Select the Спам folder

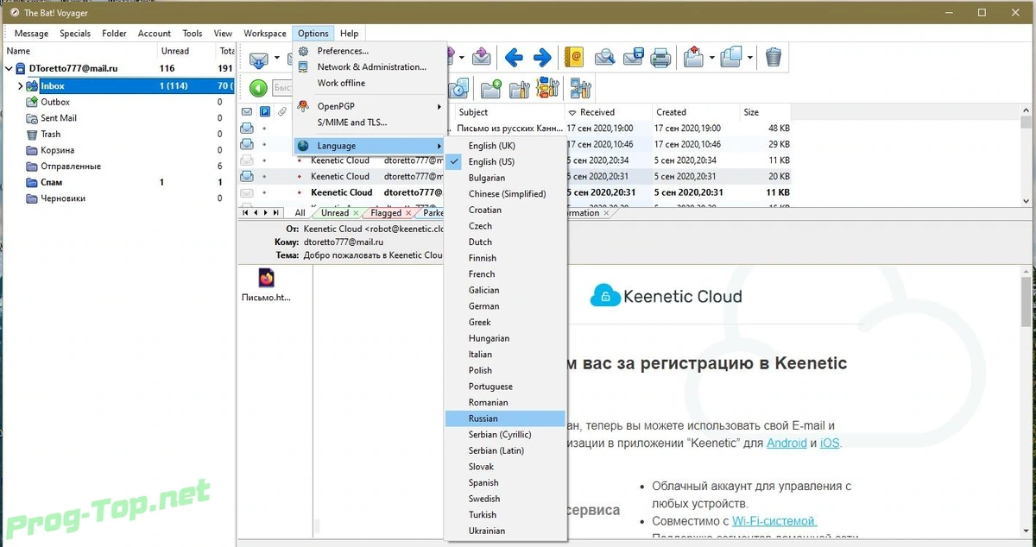[x=51, y=182]
